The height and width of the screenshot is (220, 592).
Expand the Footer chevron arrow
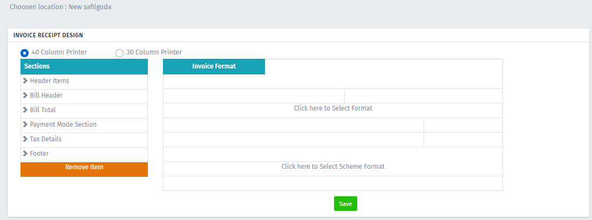[x=25, y=154]
